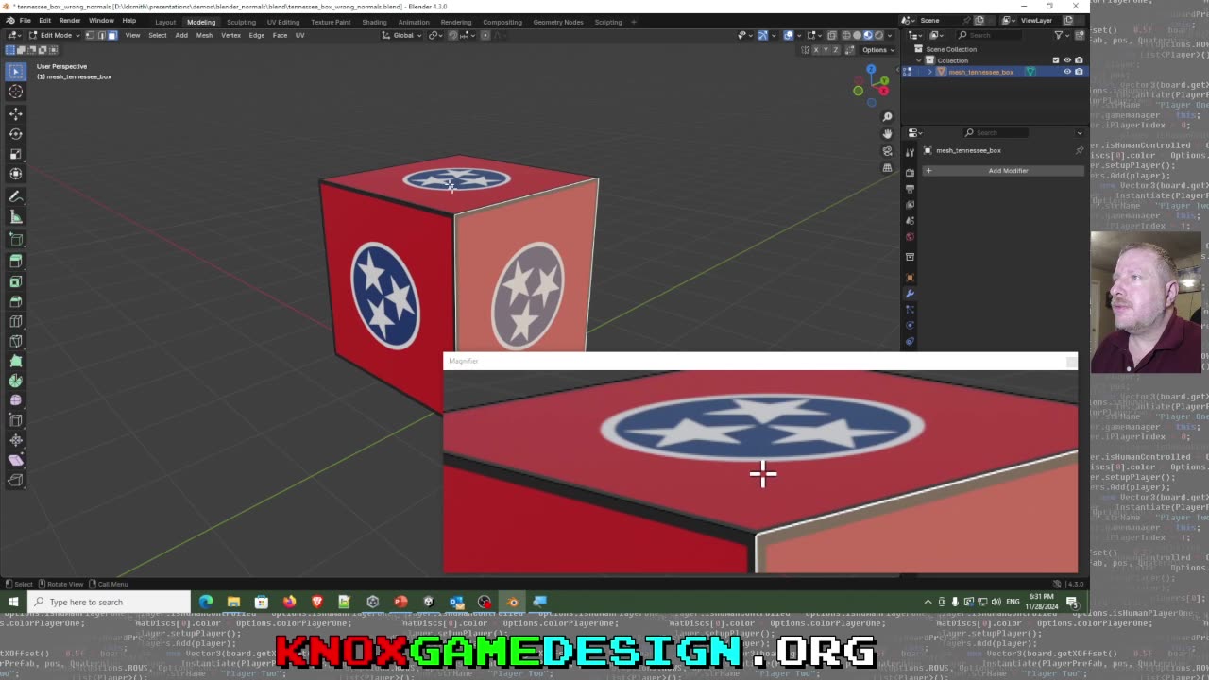Screen dimensions: 1209x680
Task: Open the Object properties tab
Action: click(x=910, y=277)
